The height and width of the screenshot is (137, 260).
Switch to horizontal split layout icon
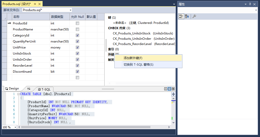coord(169,89)
